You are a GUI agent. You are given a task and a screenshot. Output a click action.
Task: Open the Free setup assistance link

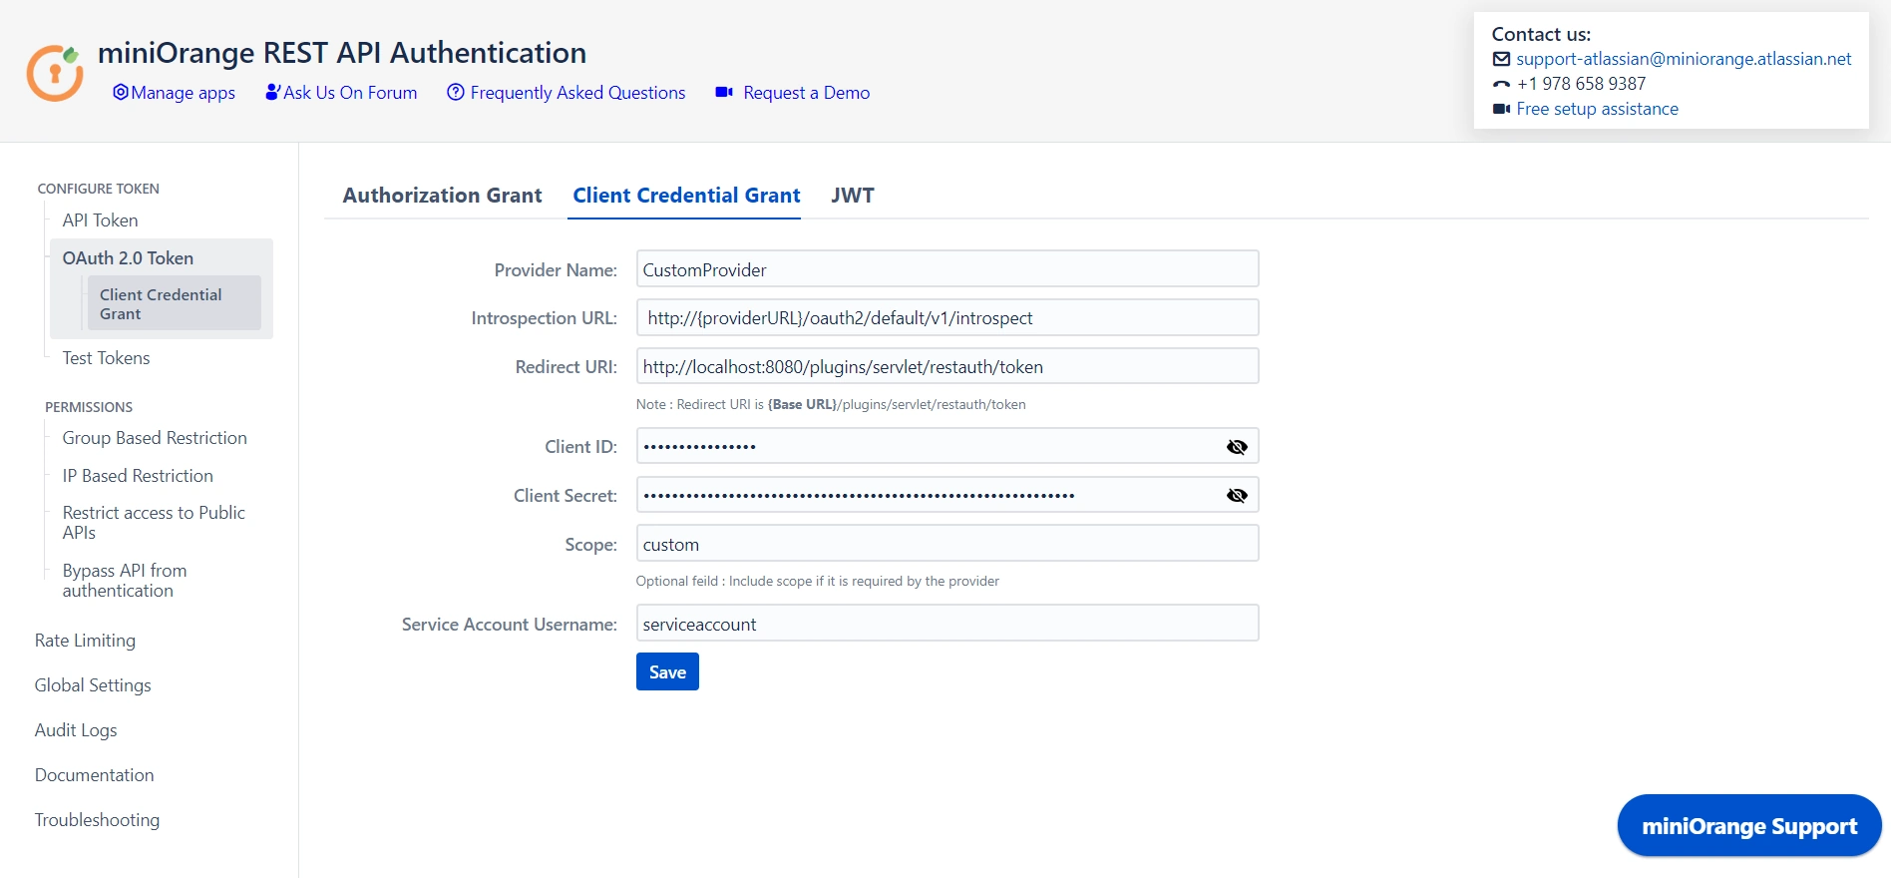point(1597,109)
